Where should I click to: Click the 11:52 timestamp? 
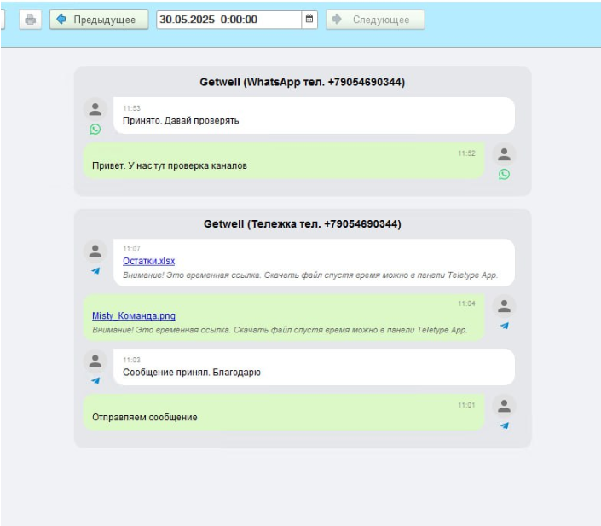466,153
